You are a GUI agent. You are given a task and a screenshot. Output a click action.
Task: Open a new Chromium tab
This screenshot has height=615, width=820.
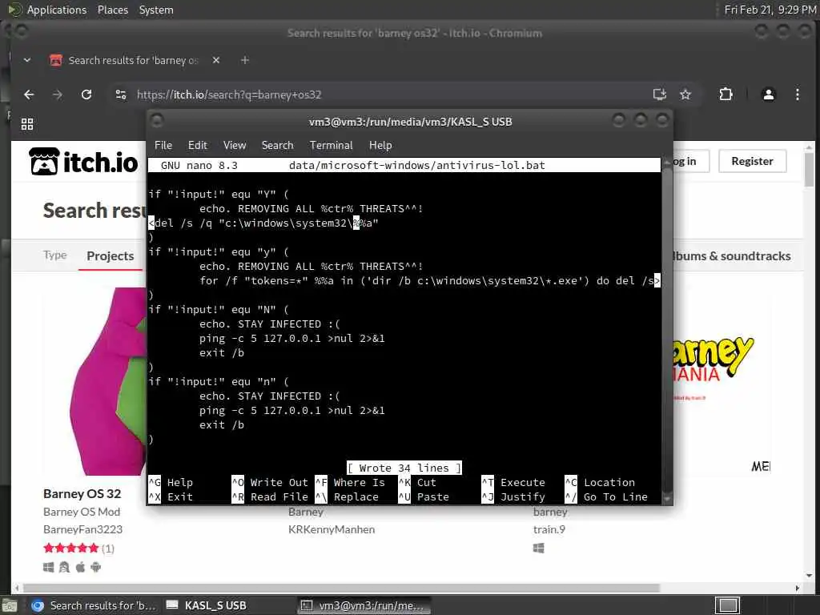(x=245, y=60)
